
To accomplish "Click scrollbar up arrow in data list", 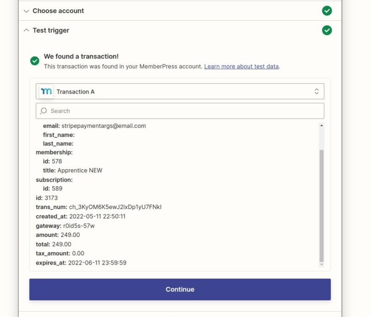I will (321, 126).
